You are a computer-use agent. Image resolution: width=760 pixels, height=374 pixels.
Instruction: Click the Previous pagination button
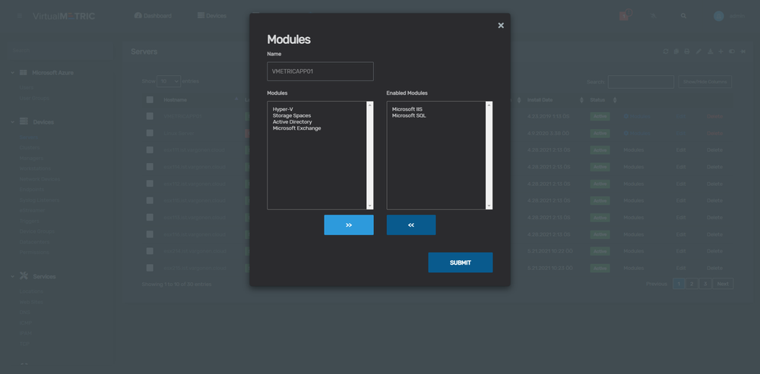tap(657, 284)
